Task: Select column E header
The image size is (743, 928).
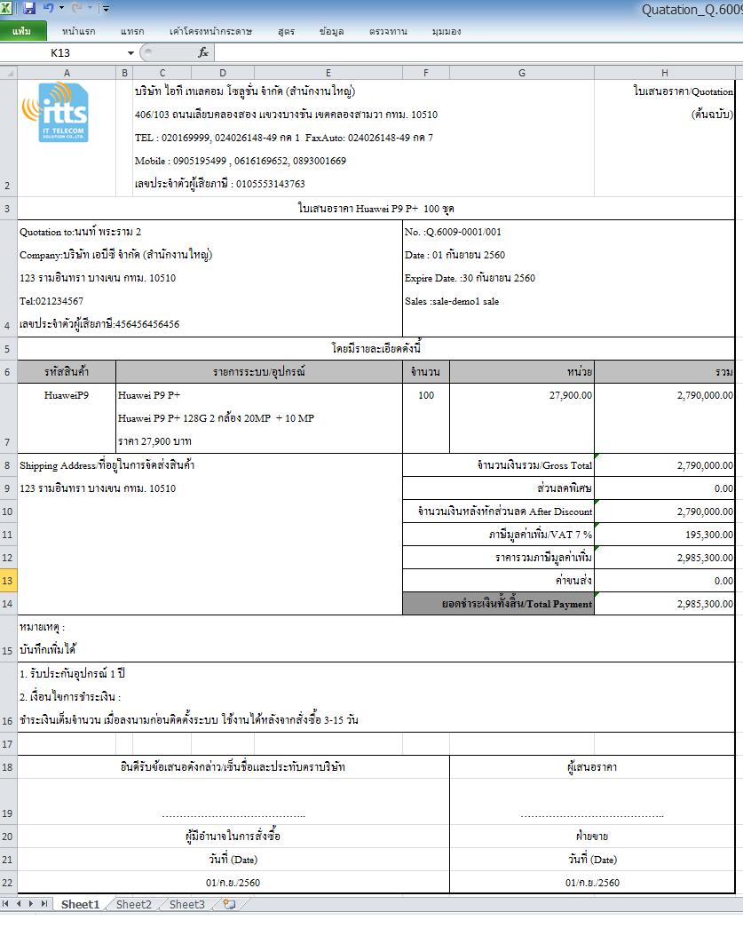Action: click(x=328, y=73)
